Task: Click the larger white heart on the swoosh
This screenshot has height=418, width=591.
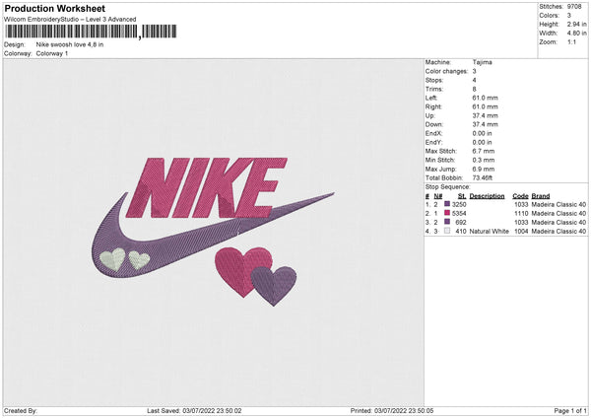Action: [x=112, y=259]
